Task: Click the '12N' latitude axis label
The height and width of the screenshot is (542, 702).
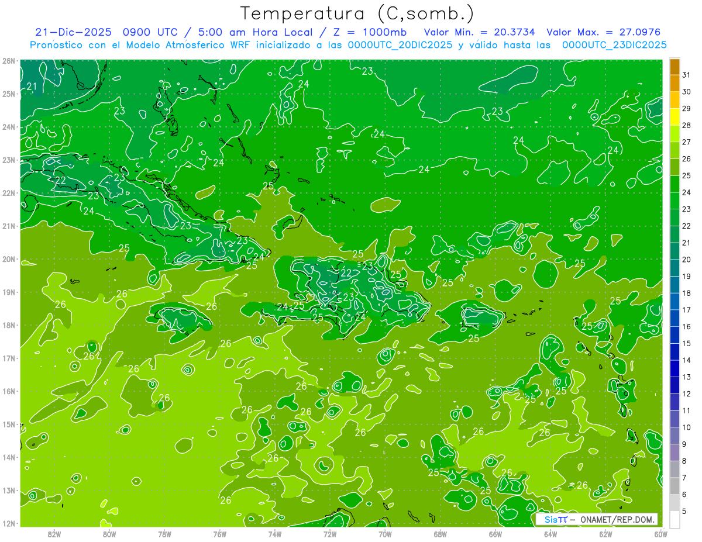Action: point(8,523)
